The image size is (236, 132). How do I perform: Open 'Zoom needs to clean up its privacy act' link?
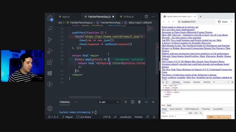(180, 27)
